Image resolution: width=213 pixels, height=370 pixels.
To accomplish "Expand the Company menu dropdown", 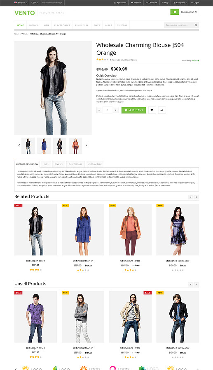I will (180, 2).
